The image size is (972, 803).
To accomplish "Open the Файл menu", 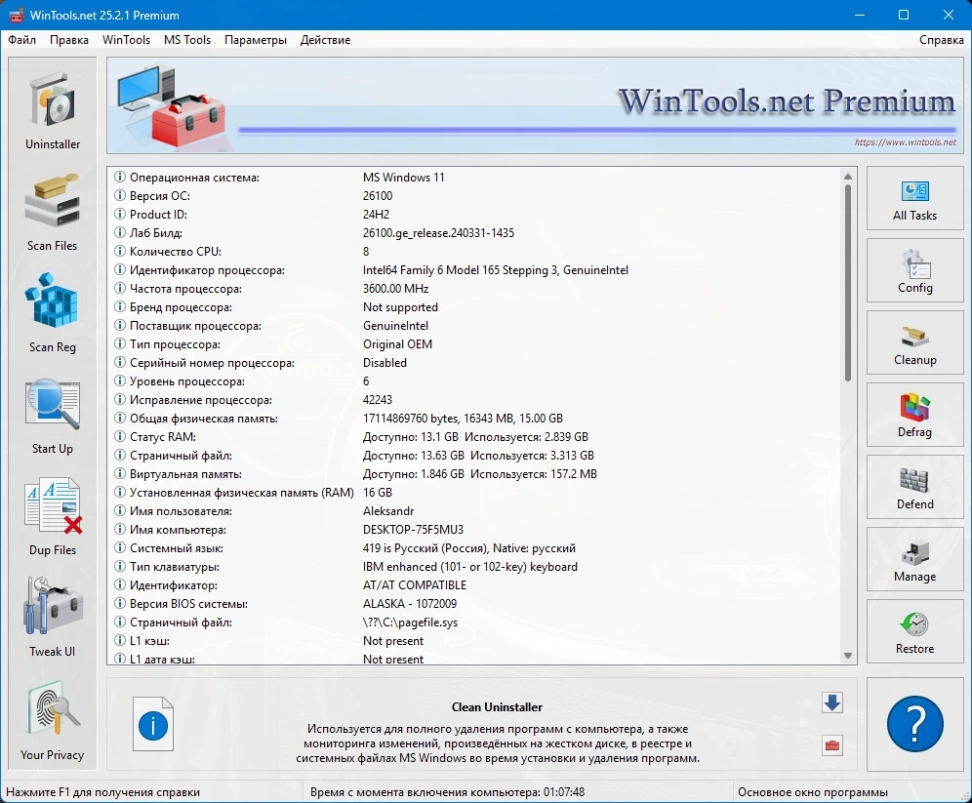I will tap(21, 40).
